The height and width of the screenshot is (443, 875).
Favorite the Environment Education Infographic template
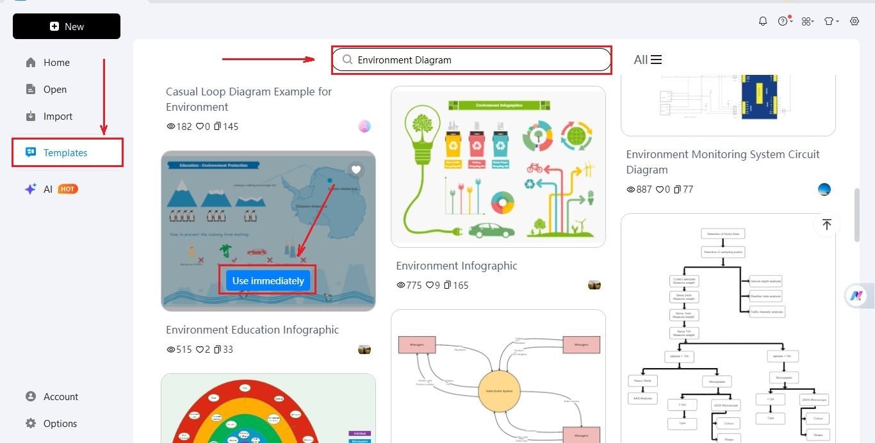[356, 170]
